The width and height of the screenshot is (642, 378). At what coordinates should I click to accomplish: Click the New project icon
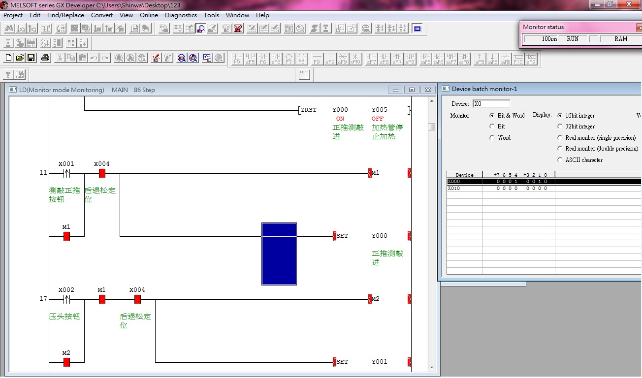[x=8, y=58]
